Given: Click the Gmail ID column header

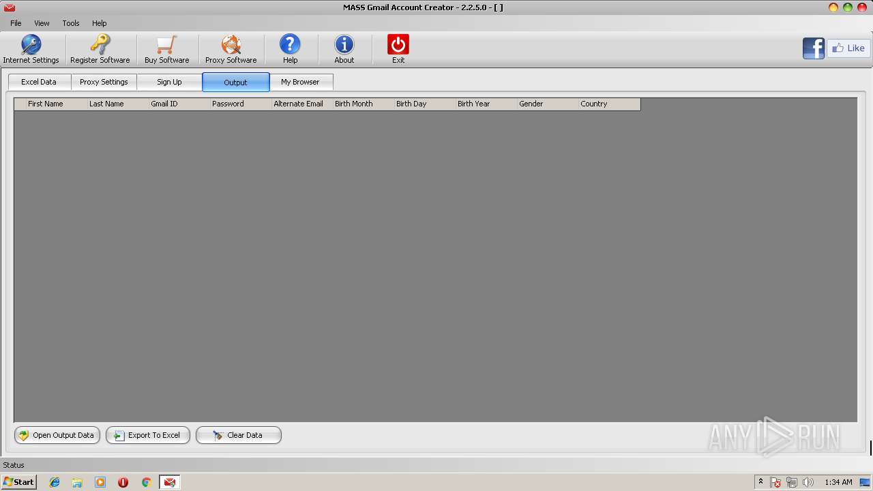Looking at the screenshot, I should tap(179, 104).
